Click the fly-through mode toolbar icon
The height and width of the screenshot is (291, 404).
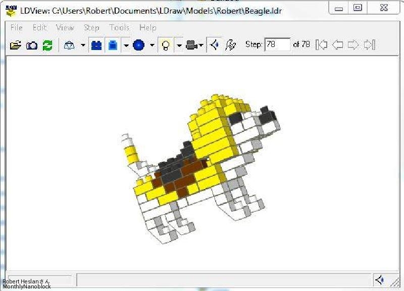click(215, 45)
